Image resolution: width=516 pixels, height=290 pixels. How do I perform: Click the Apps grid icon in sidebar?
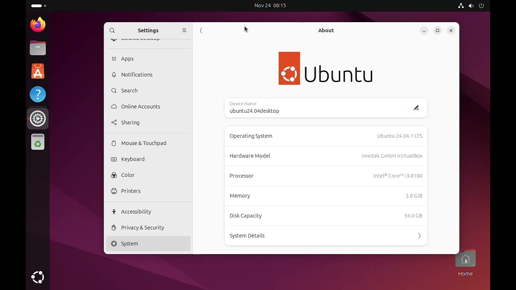pyautogui.click(x=114, y=59)
